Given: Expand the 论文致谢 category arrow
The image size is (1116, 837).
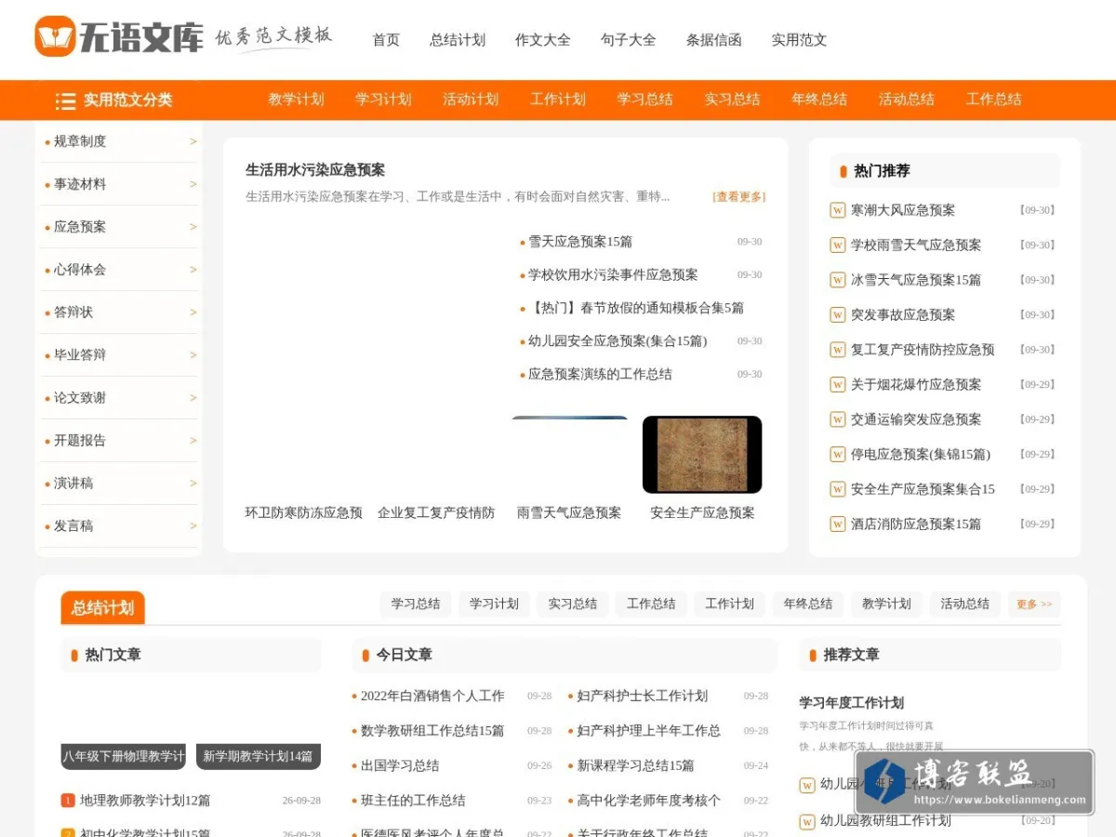Looking at the screenshot, I should (x=193, y=398).
